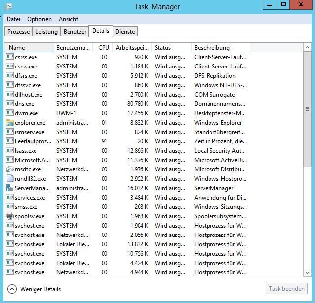Click the msdtc.exe icon
The height and width of the screenshot is (303, 315).
[10, 169]
